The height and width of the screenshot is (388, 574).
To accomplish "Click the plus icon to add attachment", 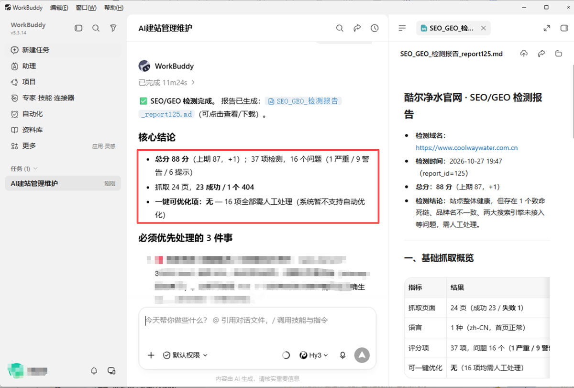I will (151, 355).
